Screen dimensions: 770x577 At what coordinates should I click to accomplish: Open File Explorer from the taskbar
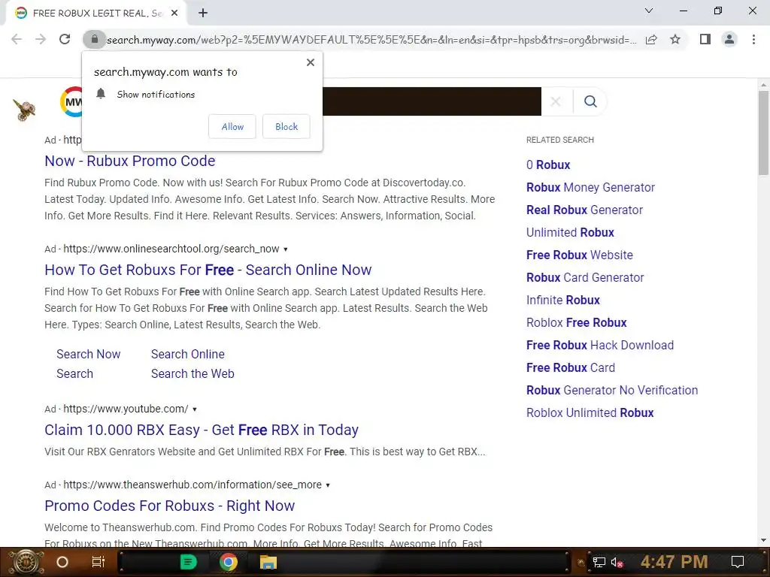268,562
